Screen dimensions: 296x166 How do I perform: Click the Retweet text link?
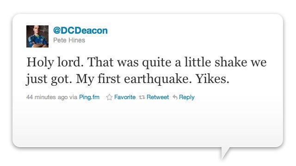click(158, 97)
